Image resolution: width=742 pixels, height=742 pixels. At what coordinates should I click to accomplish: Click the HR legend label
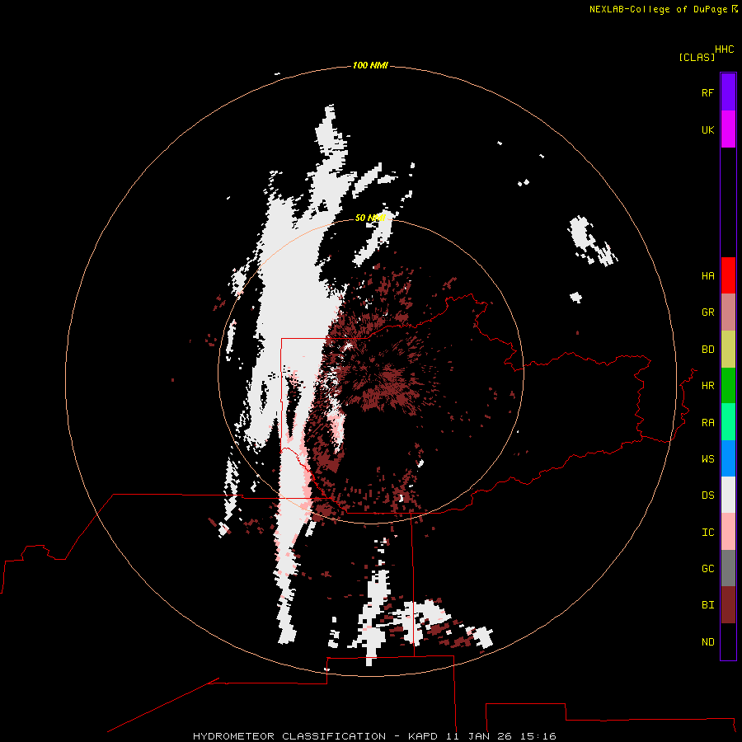pos(708,386)
